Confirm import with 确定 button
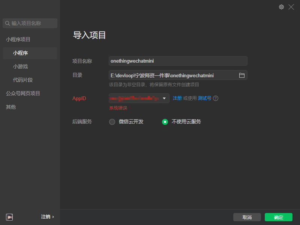300x225 pixels. pyautogui.click(x=279, y=217)
